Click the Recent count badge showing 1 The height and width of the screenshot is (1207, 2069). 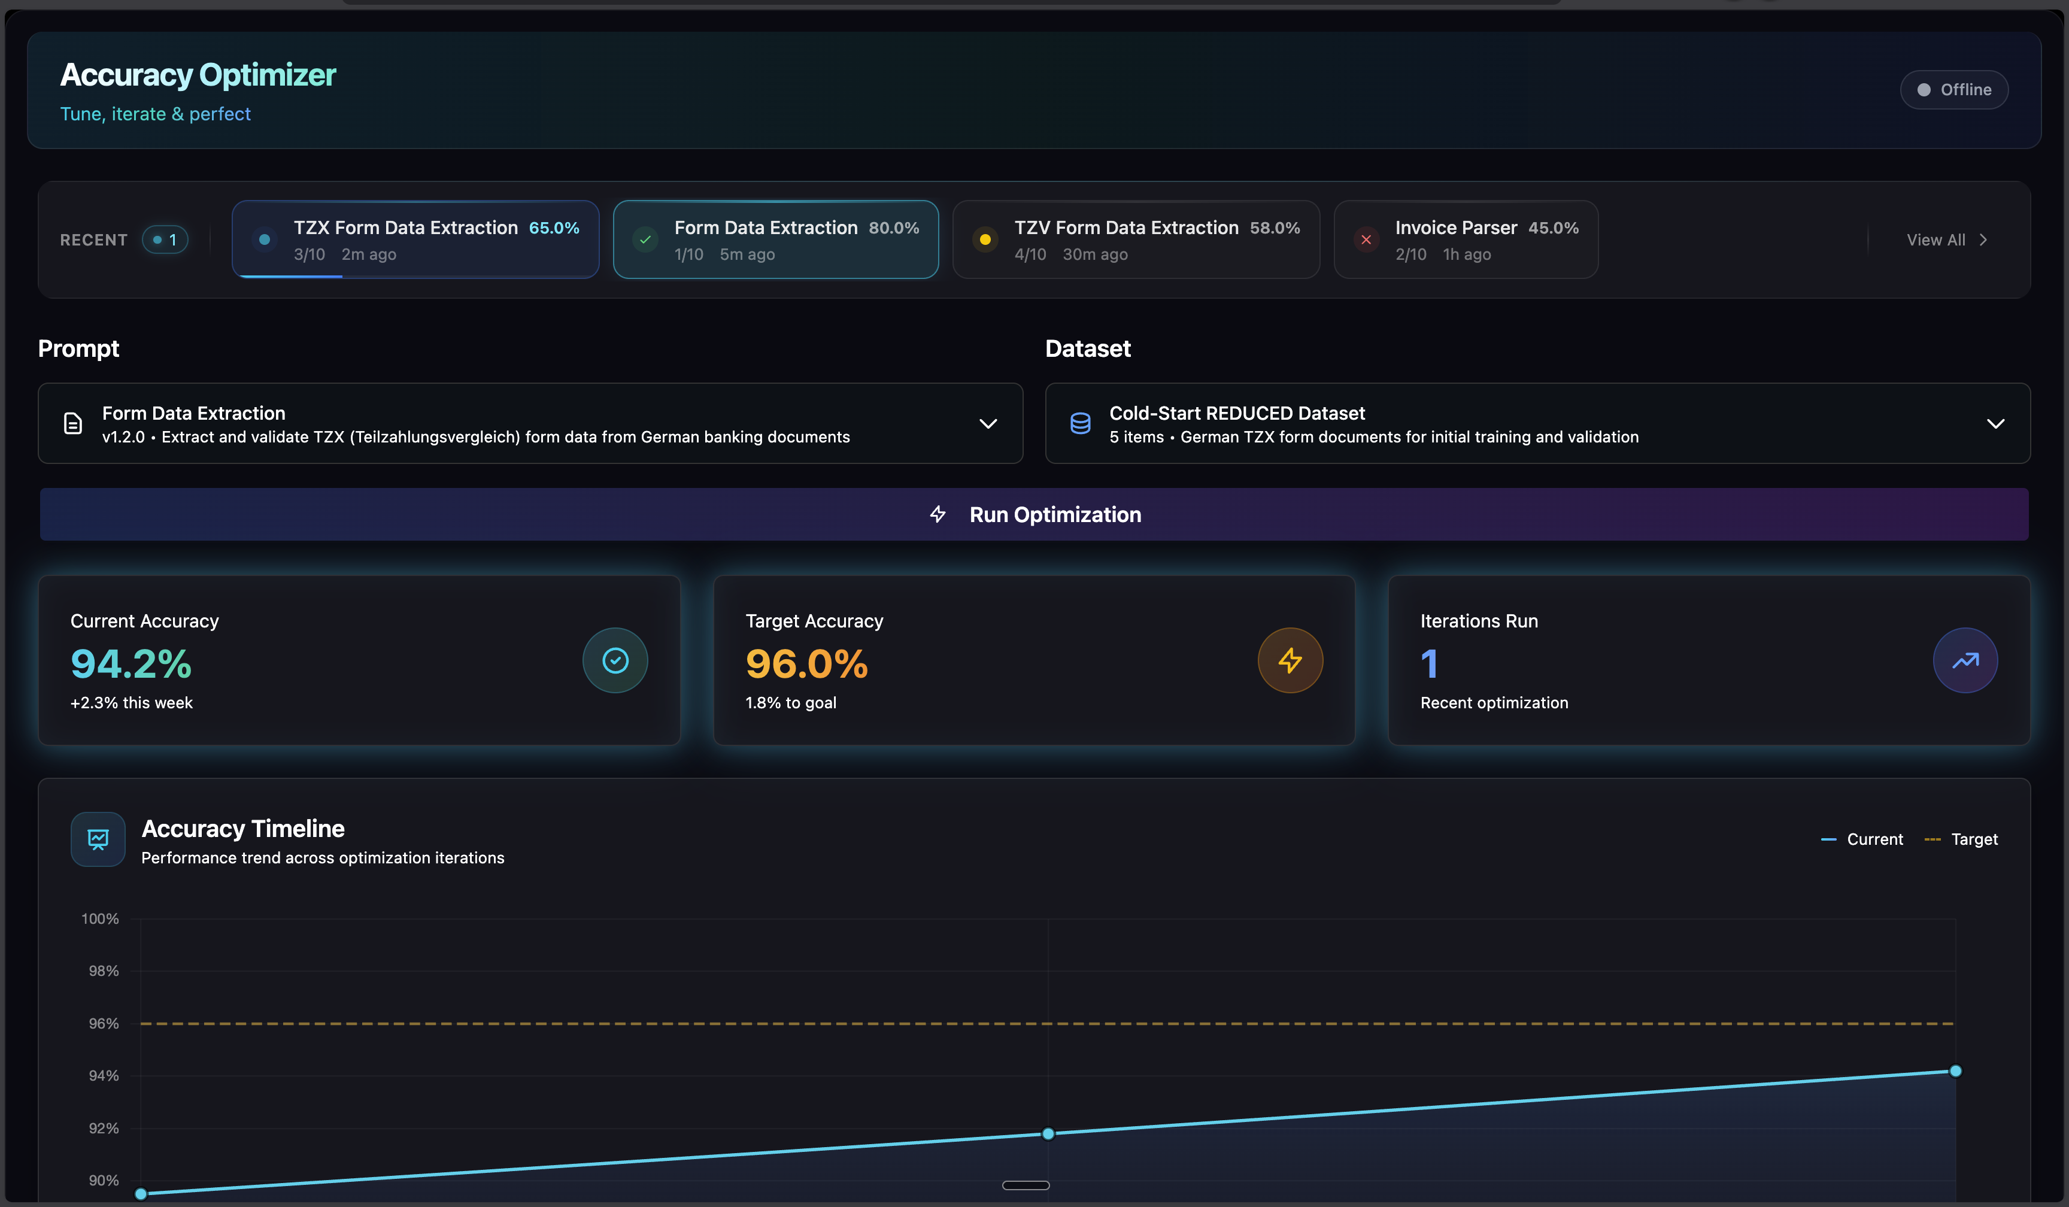(165, 239)
